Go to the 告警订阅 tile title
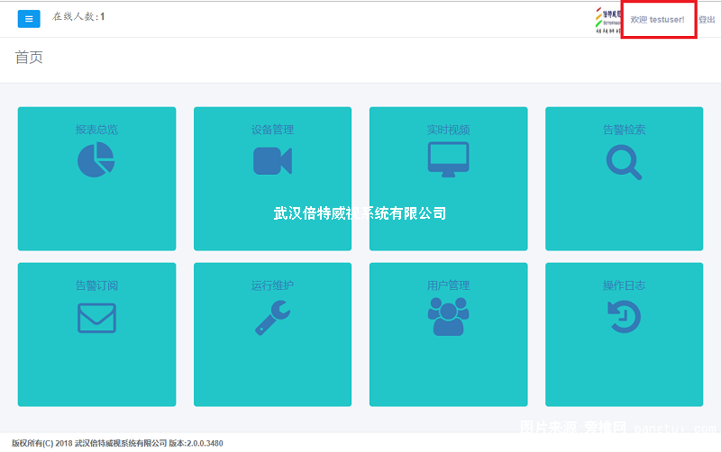The image size is (721, 452). click(96, 285)
